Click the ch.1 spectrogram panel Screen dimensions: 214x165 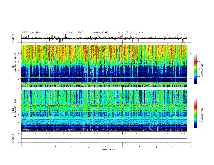[x=104, y=66]
